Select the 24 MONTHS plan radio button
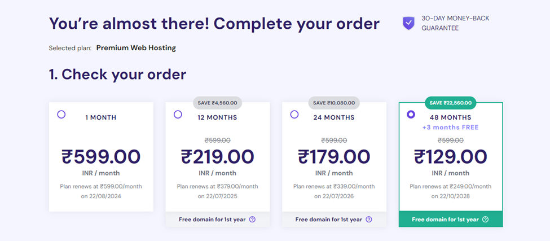The width and height of the screenshot is (550, 241). click(294, 115)
